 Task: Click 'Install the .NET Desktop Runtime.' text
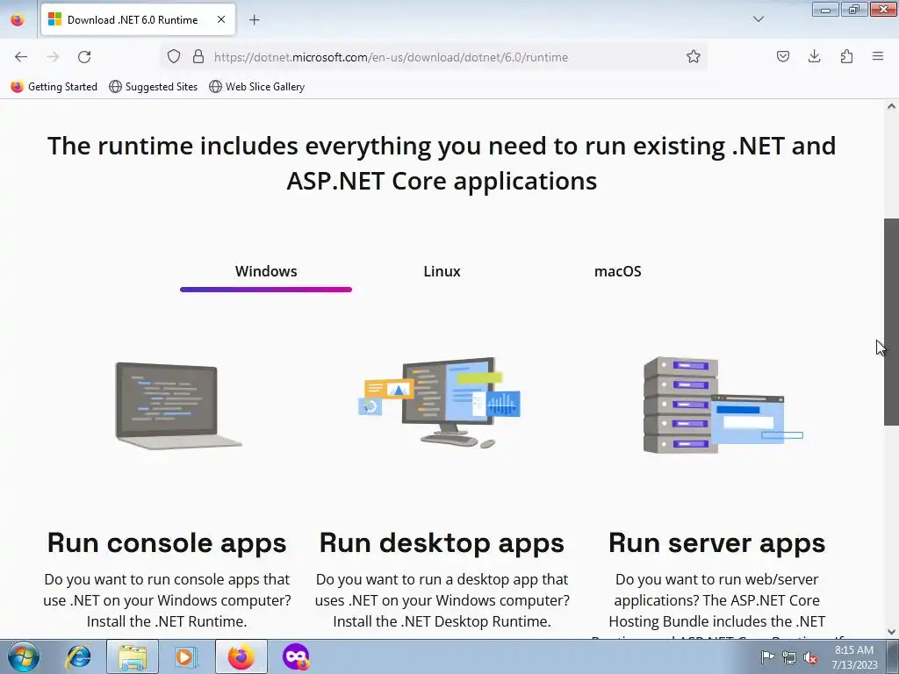point(442,621)
